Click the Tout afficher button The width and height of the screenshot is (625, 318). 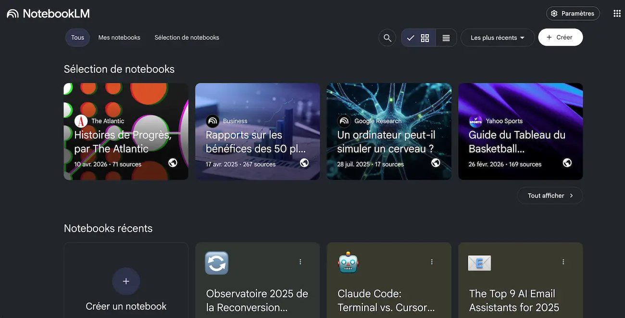click(x=550, y=196)
